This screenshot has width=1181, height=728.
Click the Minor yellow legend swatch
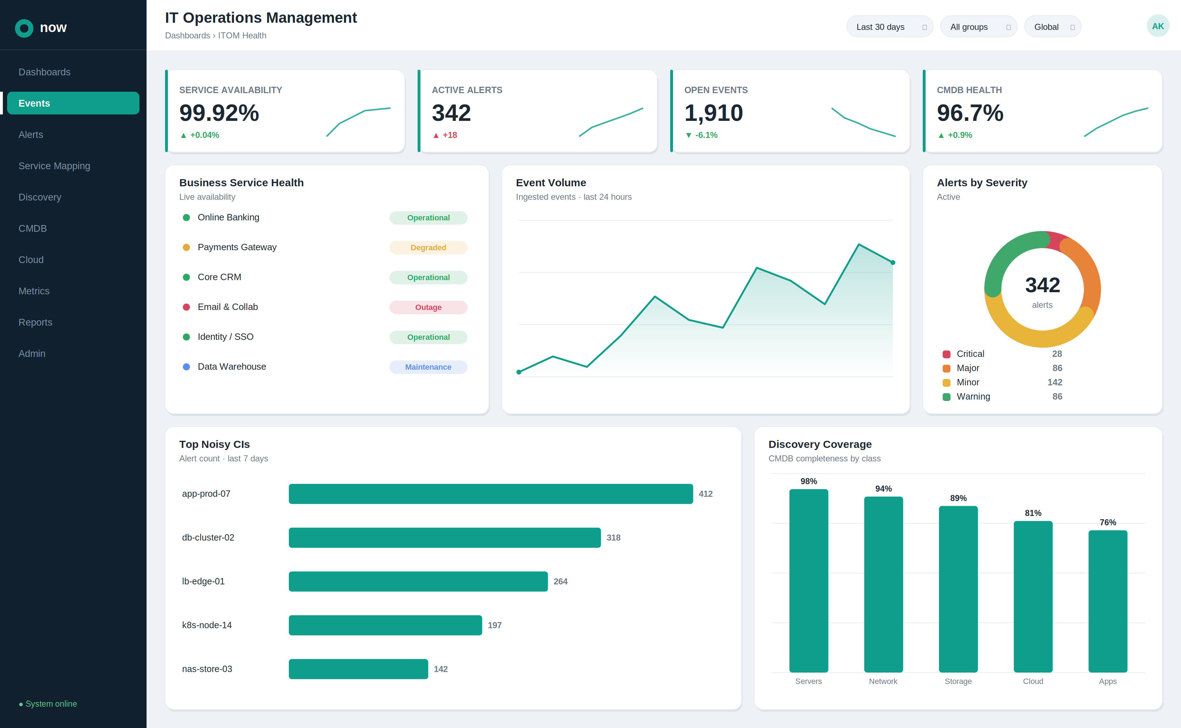(946, 383)
